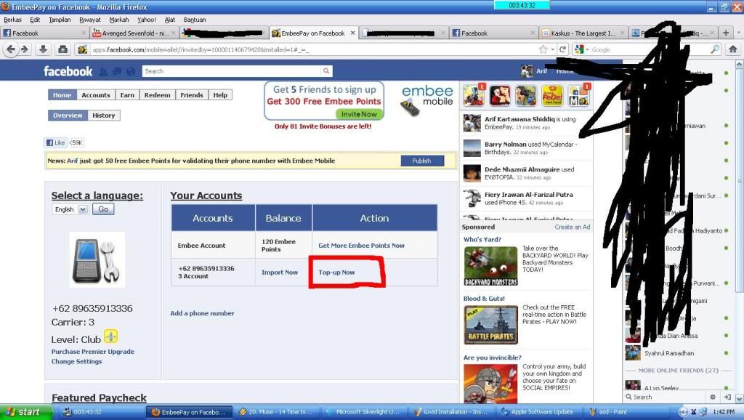Viewport: 744px width, 420px height.
Task: Click Add a phone number link
Action: pyautogui.click(x=202, y=313)
